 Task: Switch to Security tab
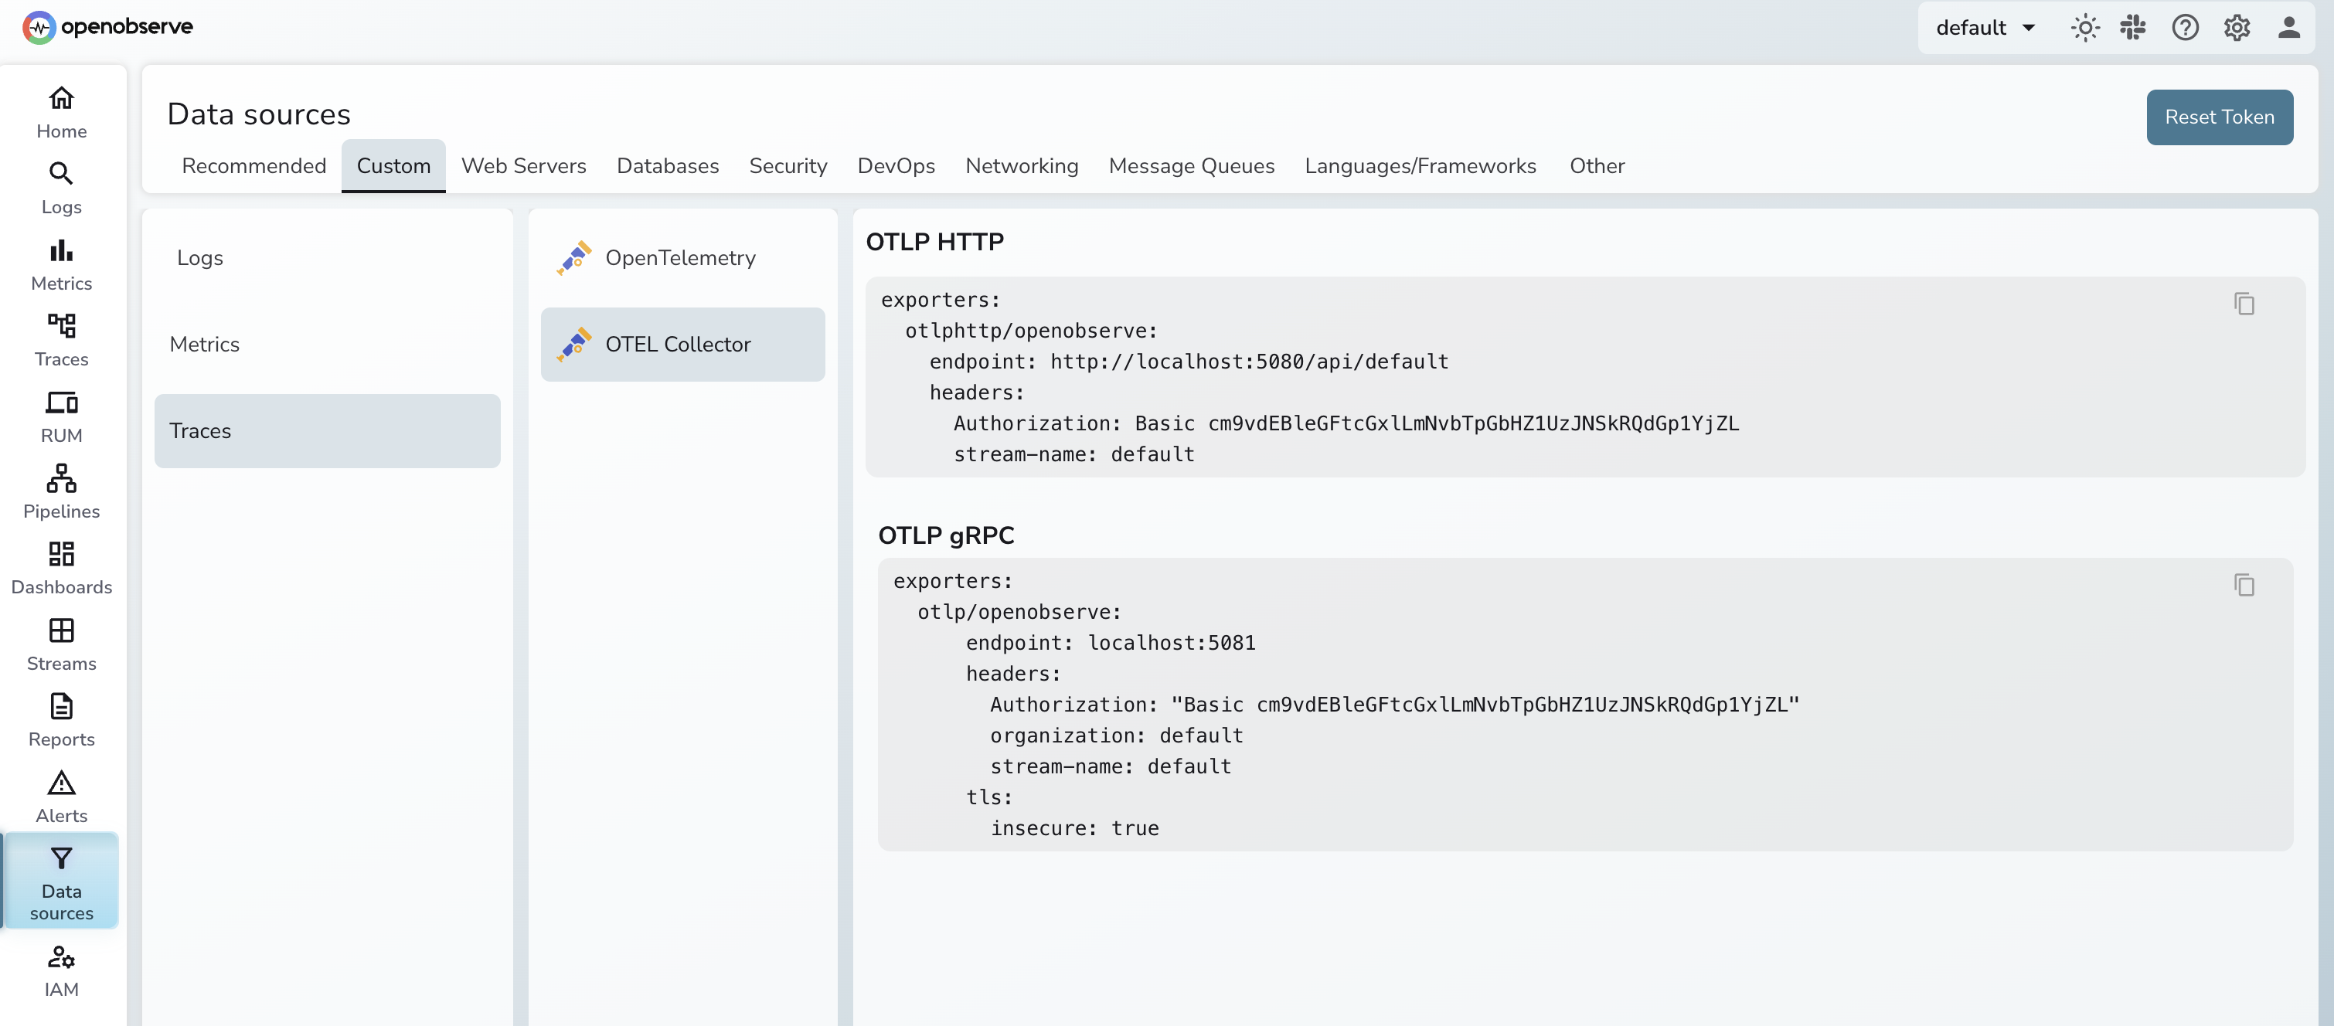(x=788, y=165)
